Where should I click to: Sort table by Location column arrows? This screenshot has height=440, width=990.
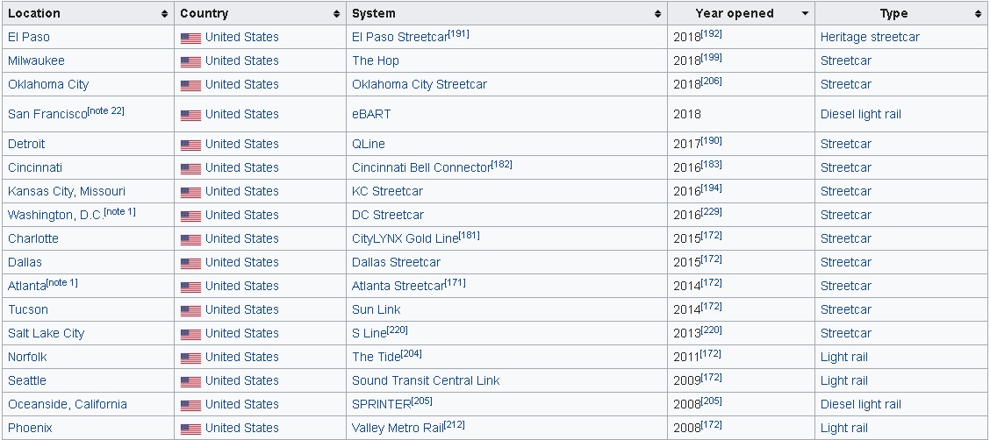(x=164, y=14)
